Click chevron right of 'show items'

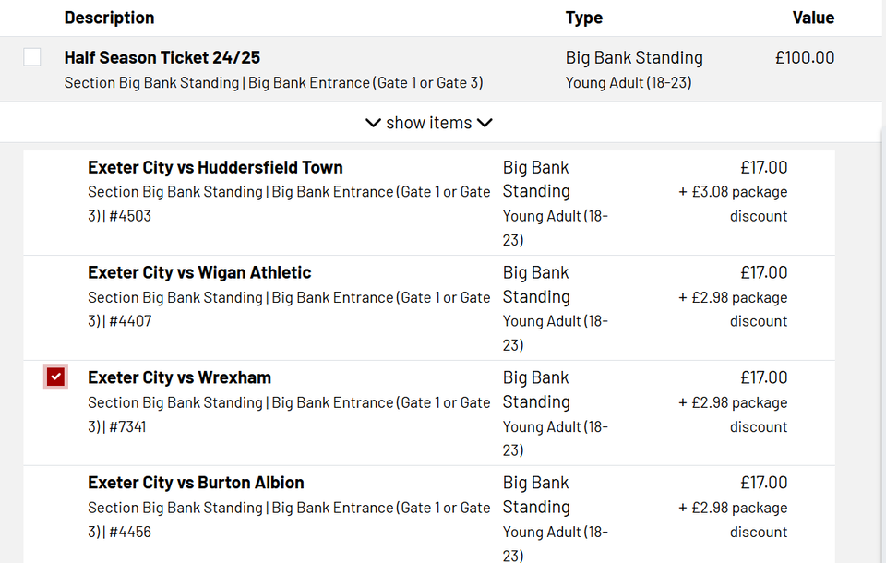click(485, 123)
